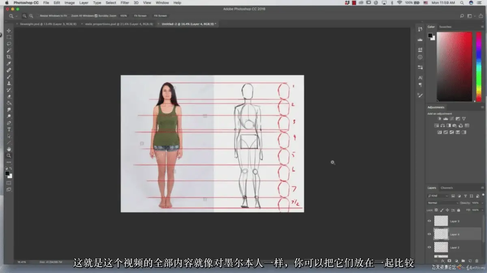Click the lock all padlock icon
Image resolution: width=487 pixels, height=273 pixels.
click(x=459, y=210)
